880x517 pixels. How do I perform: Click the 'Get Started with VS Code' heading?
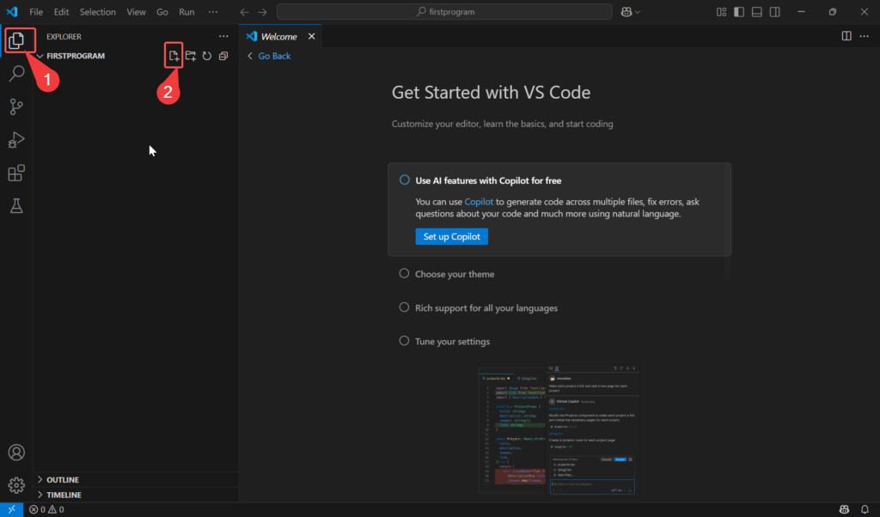[491, 93]
